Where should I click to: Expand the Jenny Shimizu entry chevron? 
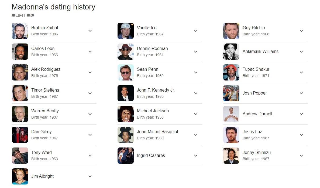point(301,156)
